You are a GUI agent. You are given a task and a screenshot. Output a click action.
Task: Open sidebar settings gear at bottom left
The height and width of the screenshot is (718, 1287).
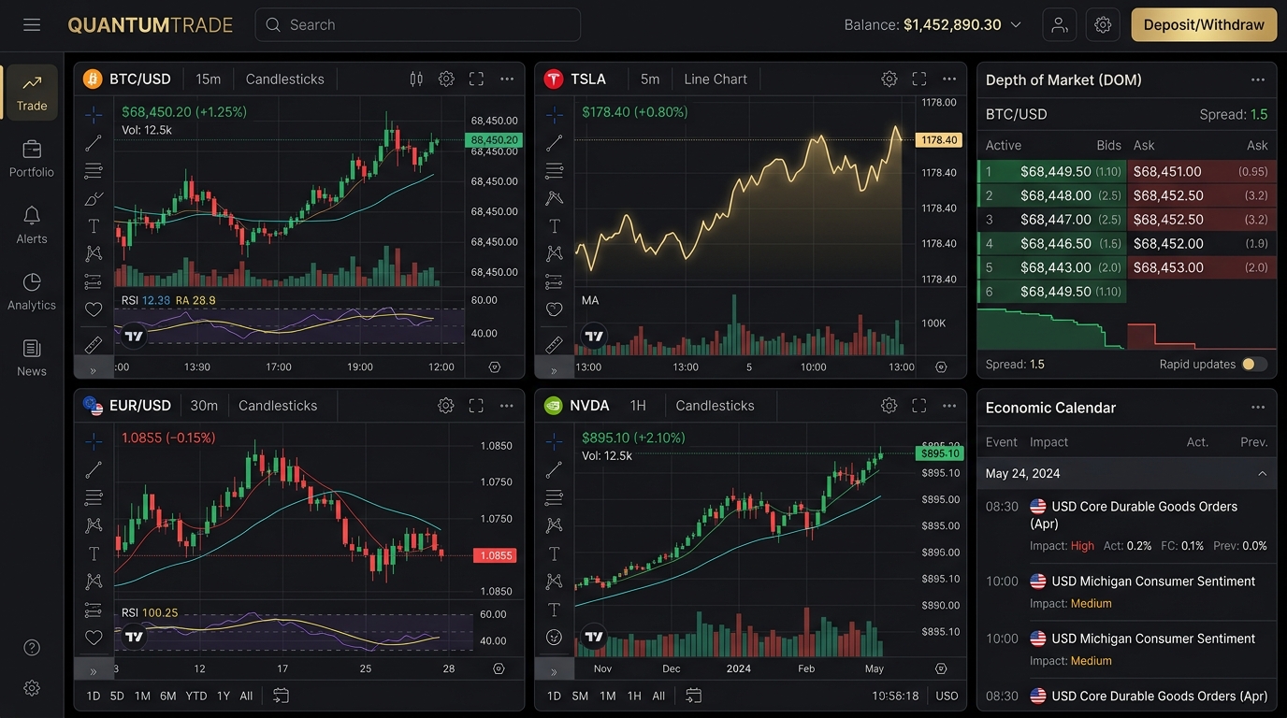pyautogui.click(x=32, y=688)
